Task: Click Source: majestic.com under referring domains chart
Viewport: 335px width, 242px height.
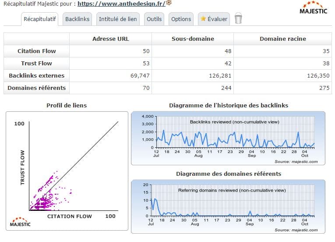Action: pyautogui.click(x=296, y=230)
